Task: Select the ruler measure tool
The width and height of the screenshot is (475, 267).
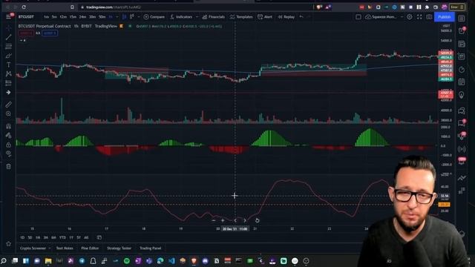Action: pyautogui.click(x=8, y=105)
